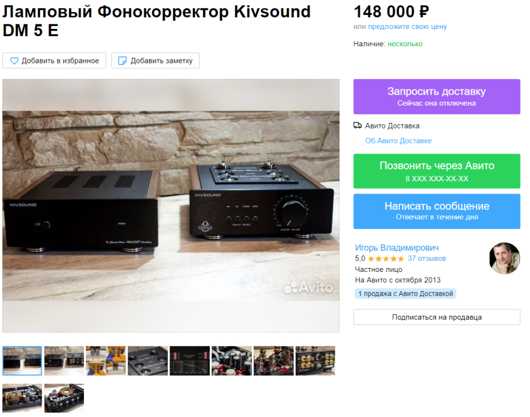The image size is (530, 417).
Task: View the 37 отзывов reviews link
Action: coord(427,259)
